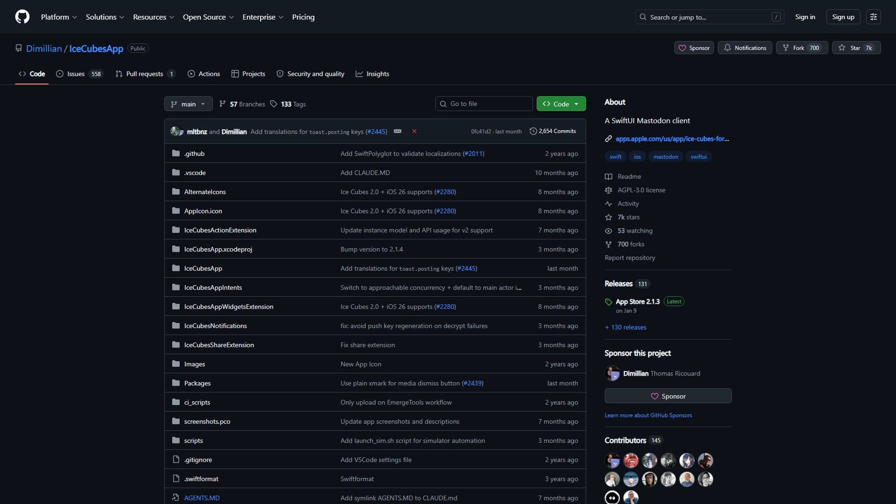The height and width of the screenshot is (504, 896).
Task: Fork the repository using Fork button
Action: click(x=802, y=48)
